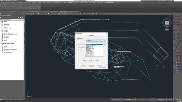Close the Сетка квадратов dialog
This screenshot has width=182, height=102.
point(107,33)
